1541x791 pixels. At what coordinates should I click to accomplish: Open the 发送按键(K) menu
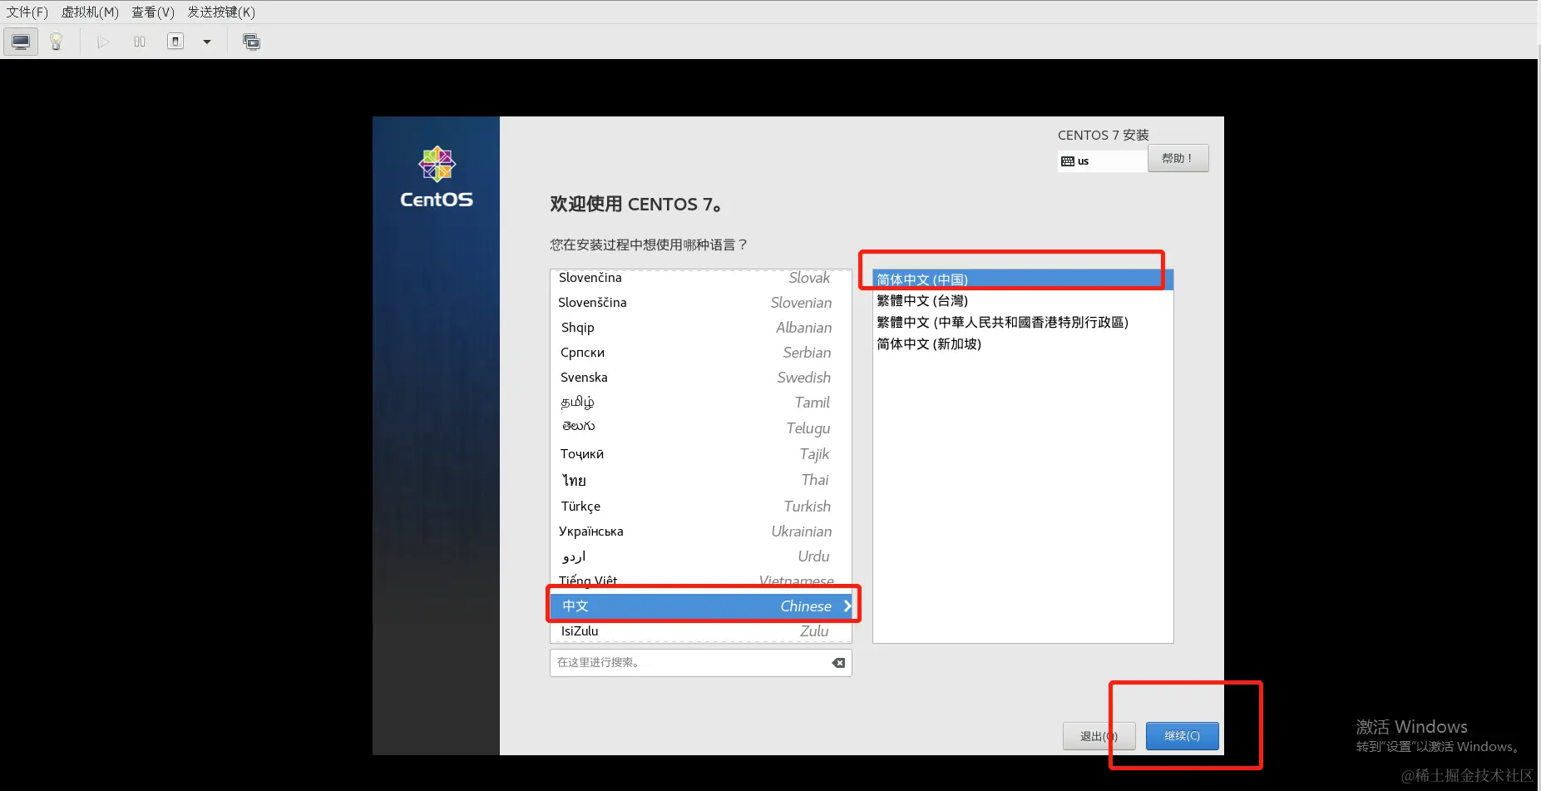[x=220, y=12]
